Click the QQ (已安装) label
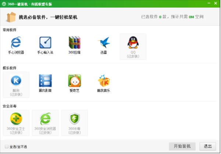221x154 pixels. (x=133, y=54)
